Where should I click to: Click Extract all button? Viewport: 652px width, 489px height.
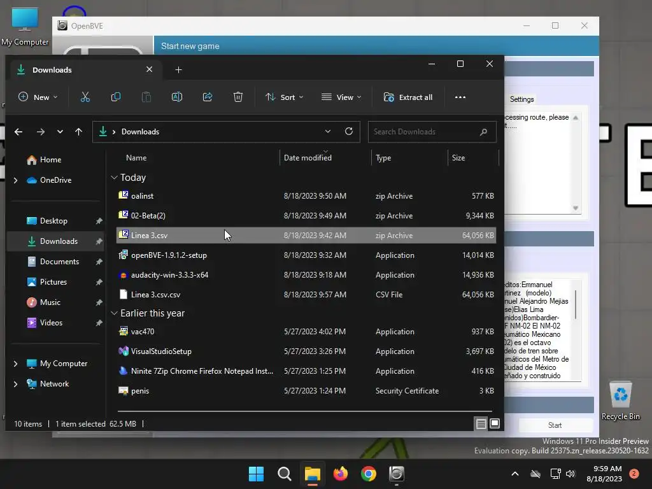point(408,97)
